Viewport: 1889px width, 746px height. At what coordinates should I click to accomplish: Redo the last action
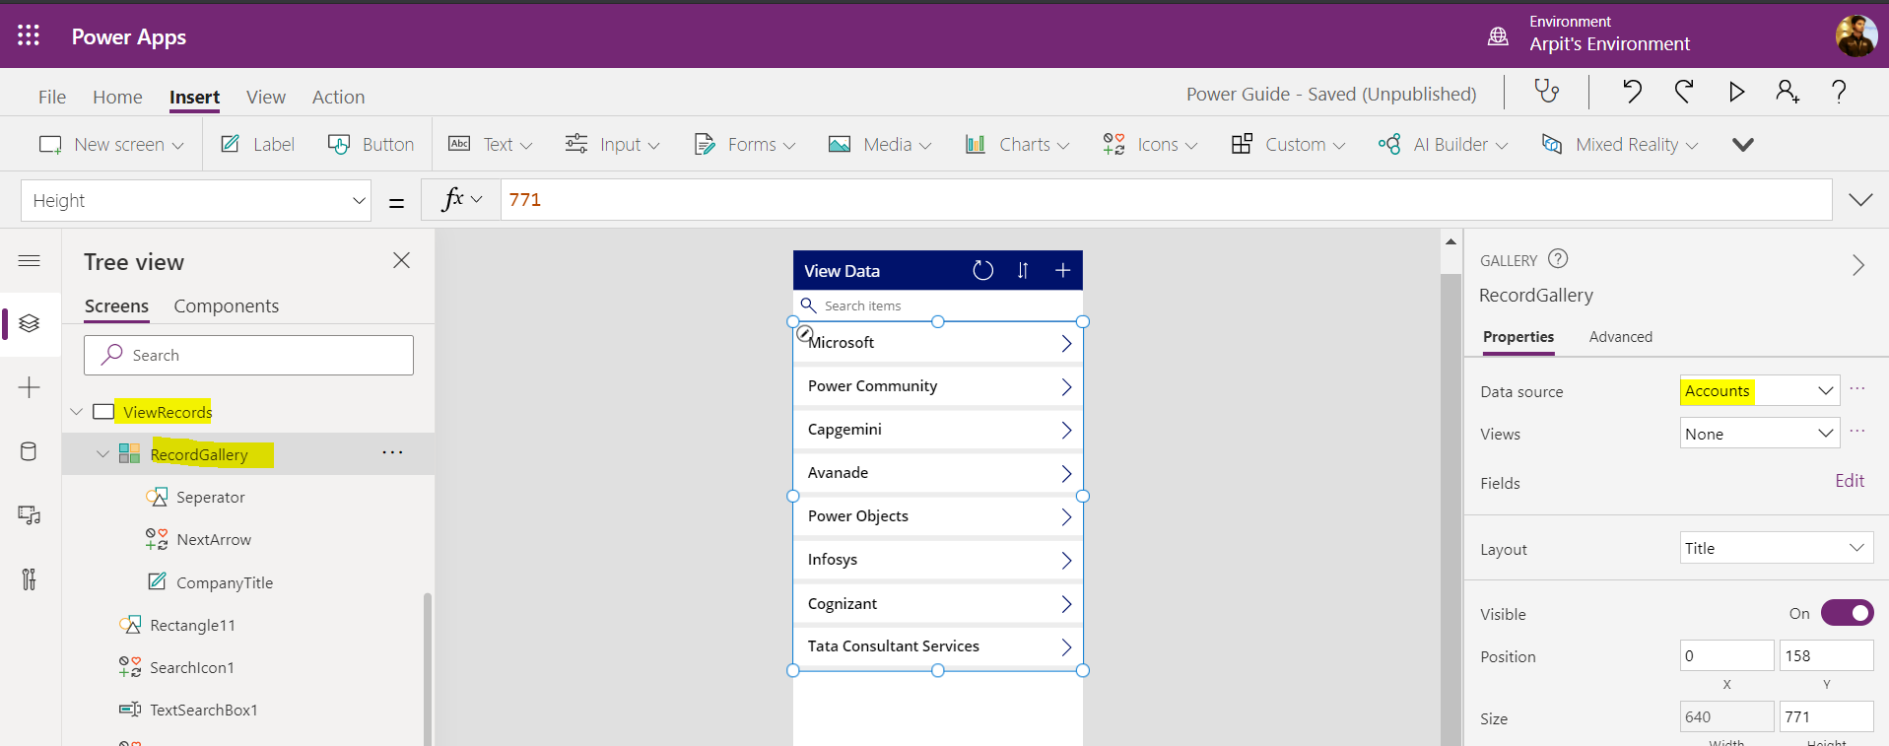1684,92
